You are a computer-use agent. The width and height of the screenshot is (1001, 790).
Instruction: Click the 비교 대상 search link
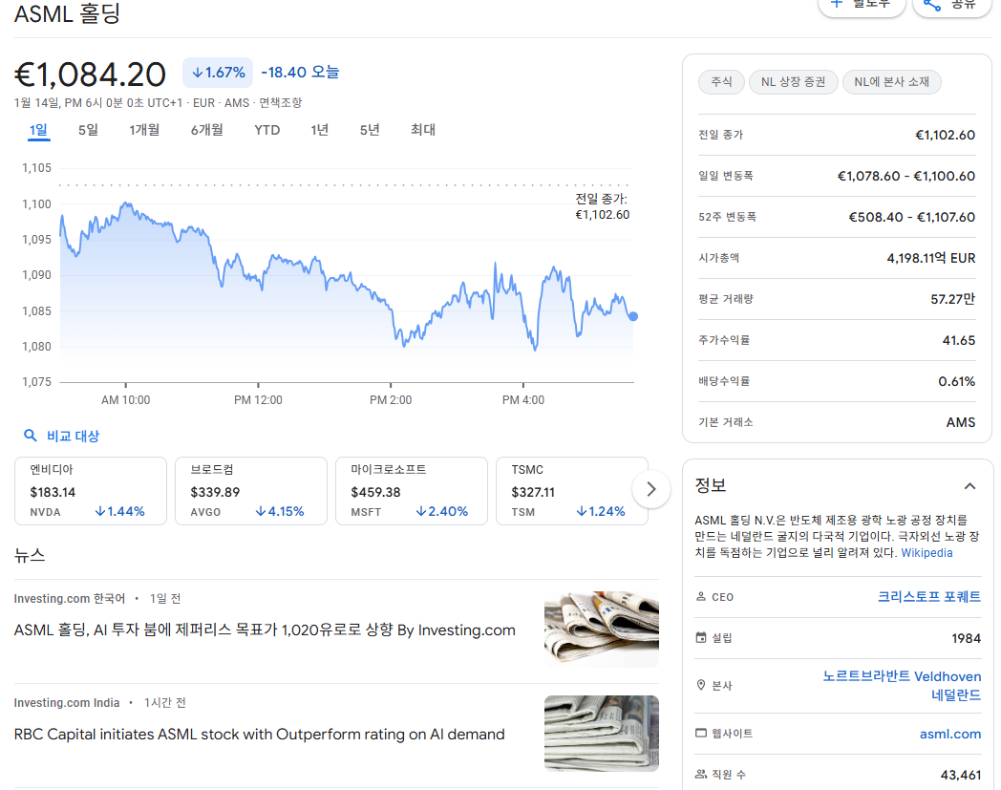tap(73, 436)
